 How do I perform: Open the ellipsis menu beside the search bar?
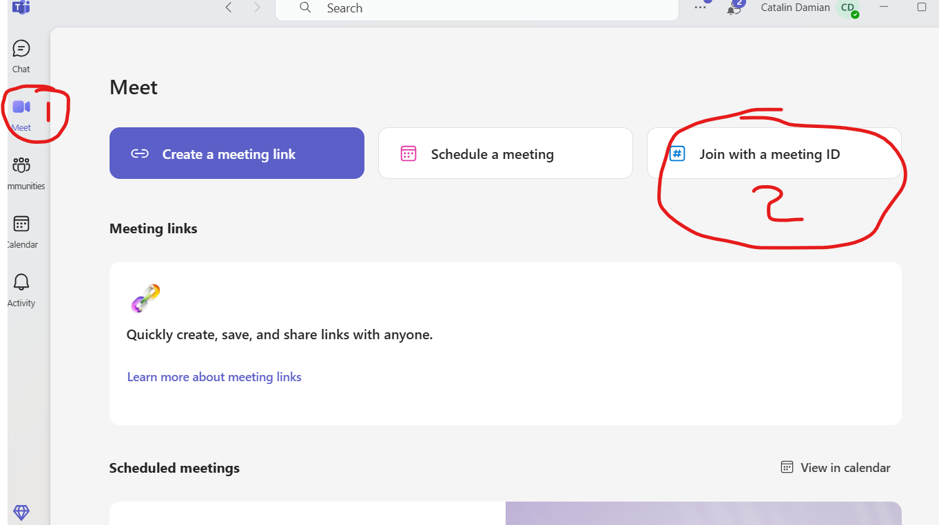coord(701,8)
